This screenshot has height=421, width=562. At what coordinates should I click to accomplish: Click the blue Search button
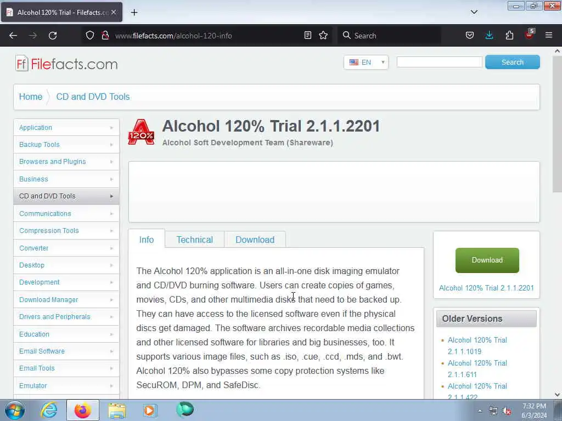[x=513, y=62]
